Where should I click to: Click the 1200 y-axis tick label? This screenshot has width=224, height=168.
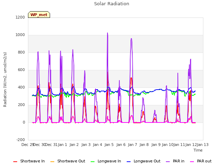point(20,17)
